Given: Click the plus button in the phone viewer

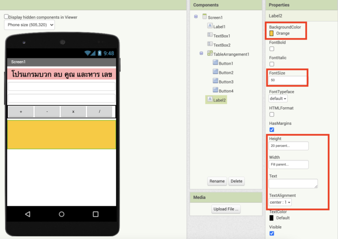Looking at the screenshot, I should coord(21,112).
